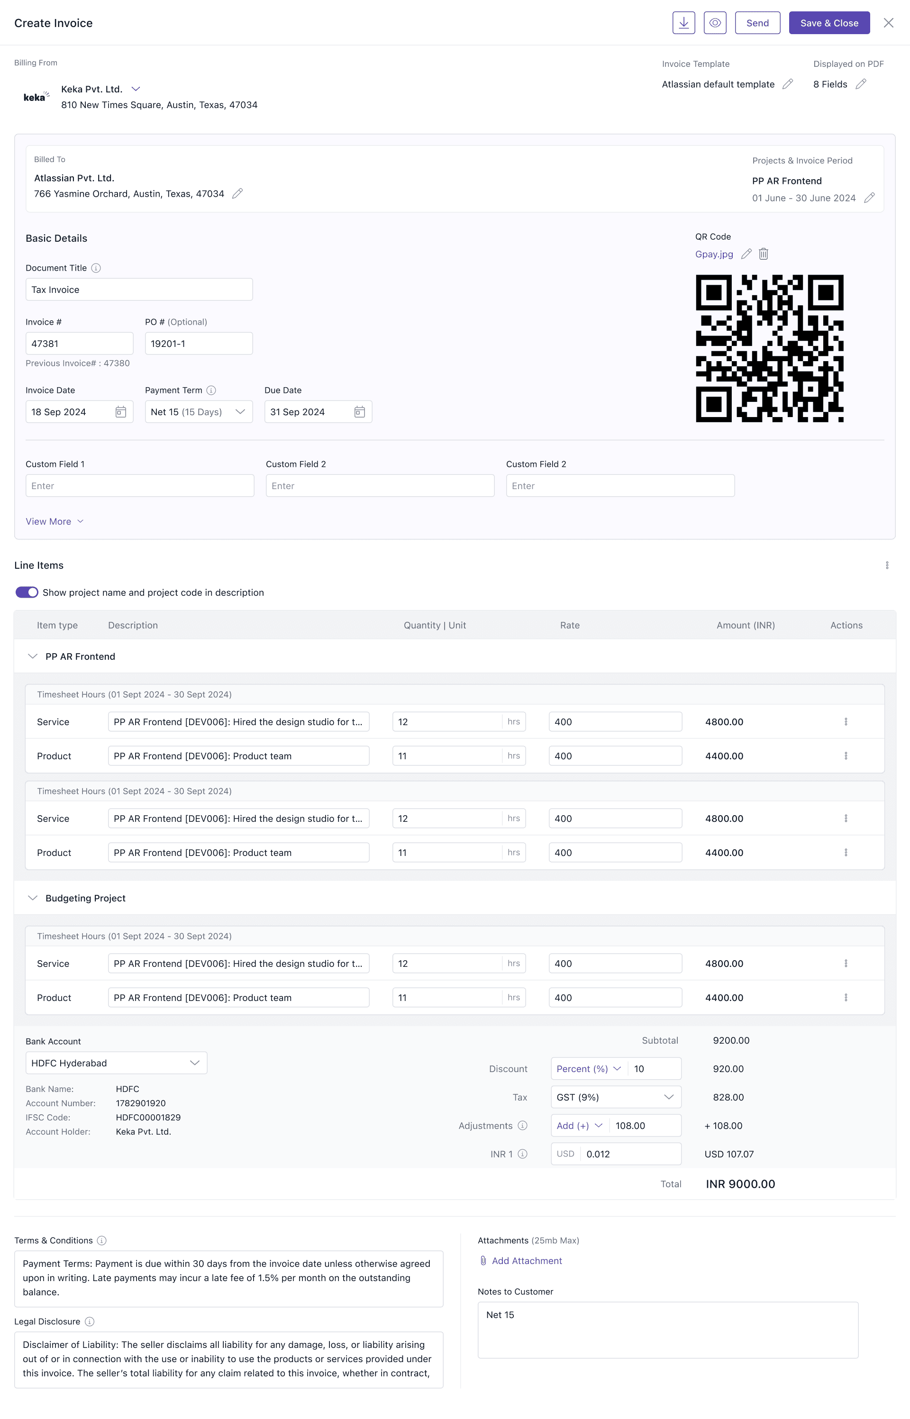Open Keka Pvt. Ltd. billing entity dropdown
This screenshot has height=1419, width=910.
(x=136, y=89)
